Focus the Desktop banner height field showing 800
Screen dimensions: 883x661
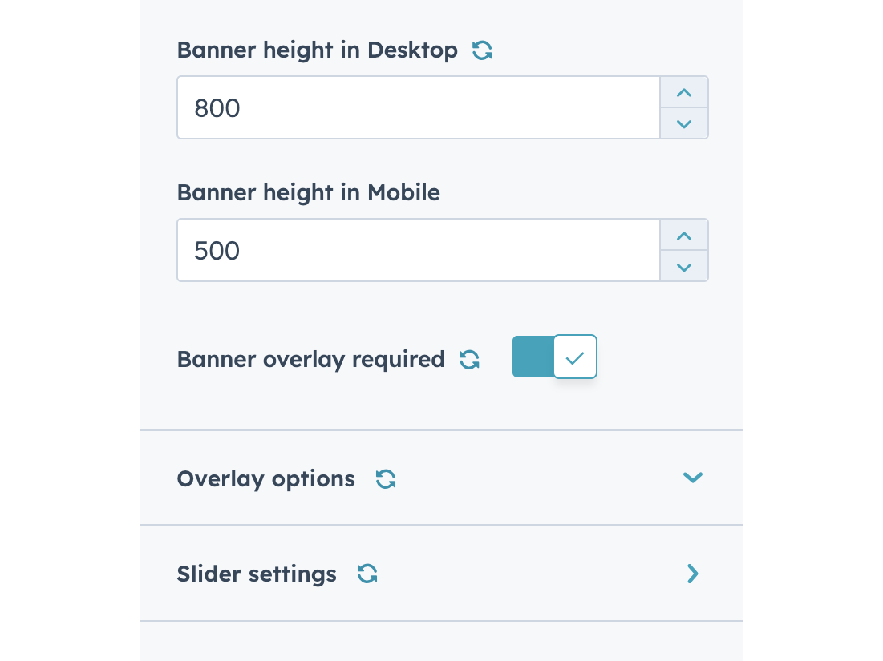(x=417, y=107)
